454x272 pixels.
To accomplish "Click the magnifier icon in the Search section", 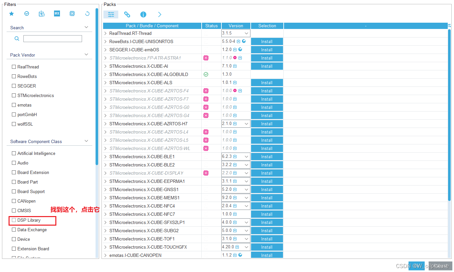I will pyautogui.click(x=17, y=38).
